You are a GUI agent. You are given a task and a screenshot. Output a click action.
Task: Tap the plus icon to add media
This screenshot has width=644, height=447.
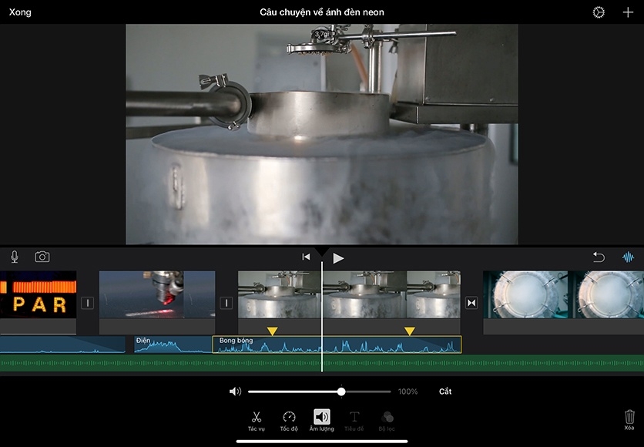628,12
